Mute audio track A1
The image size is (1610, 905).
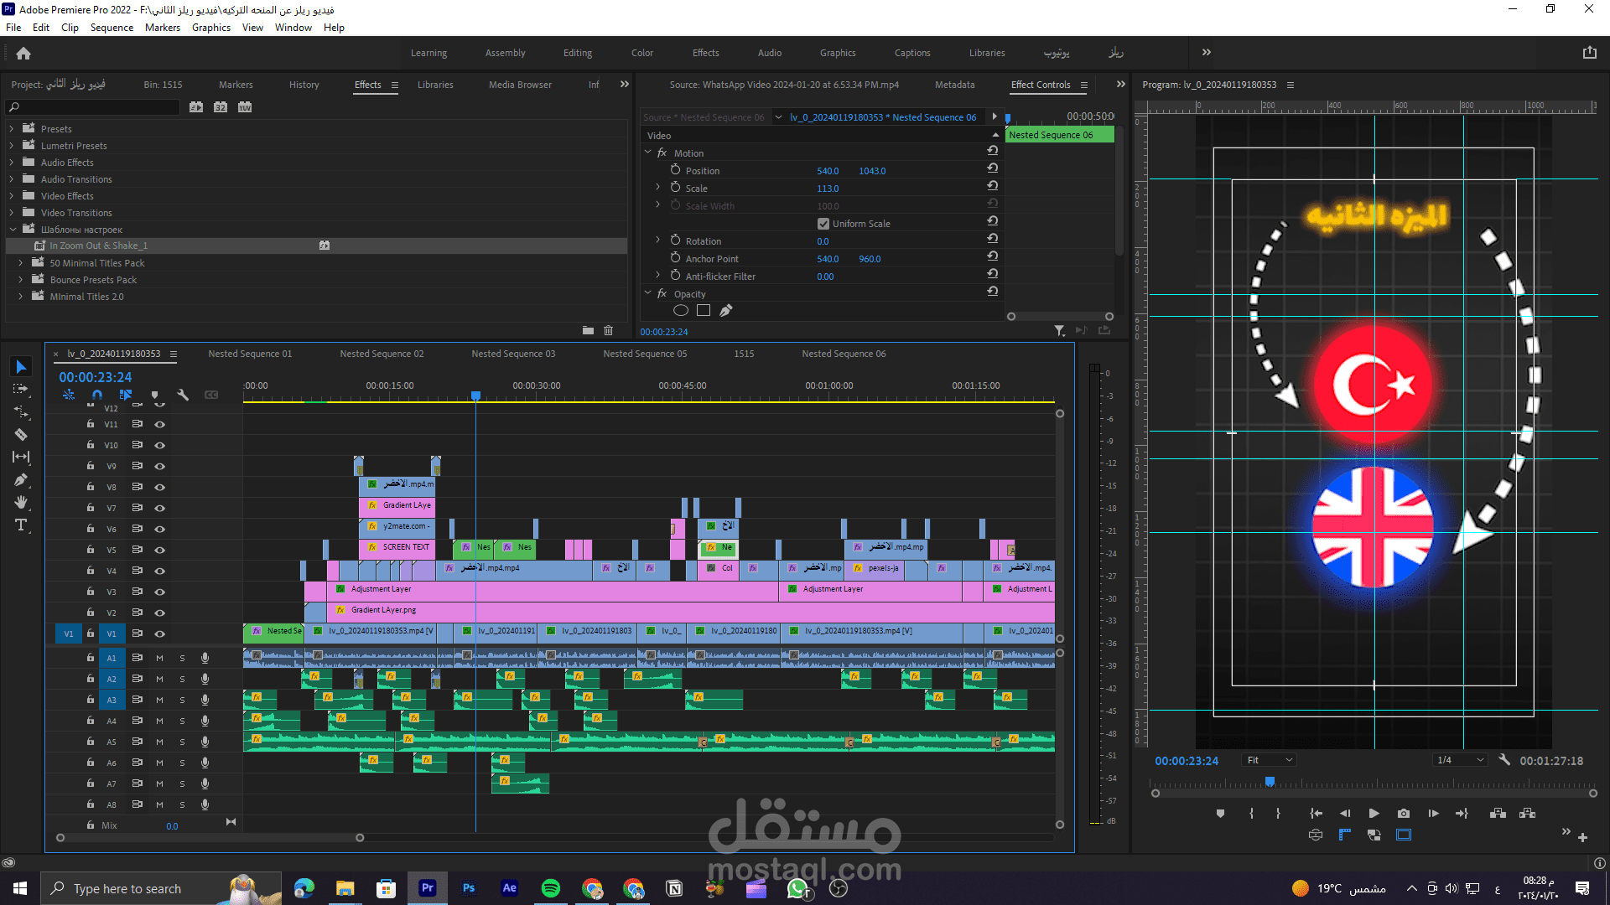tap(159, 658)
